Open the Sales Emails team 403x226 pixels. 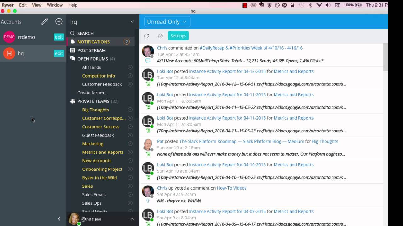tap(94, 194)
